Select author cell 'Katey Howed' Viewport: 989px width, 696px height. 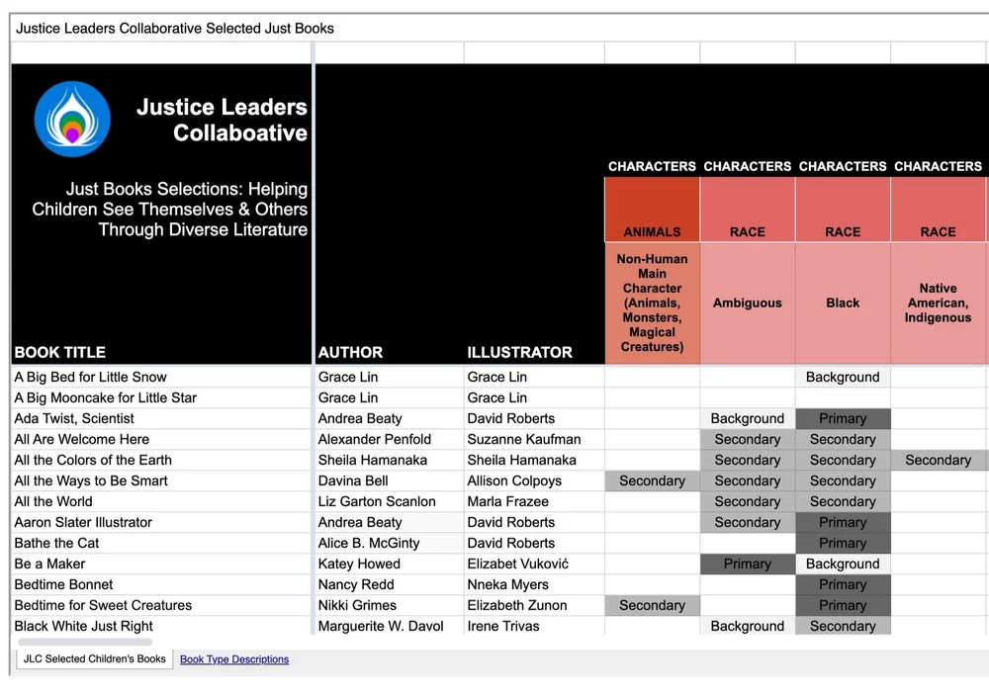point(389,565)
